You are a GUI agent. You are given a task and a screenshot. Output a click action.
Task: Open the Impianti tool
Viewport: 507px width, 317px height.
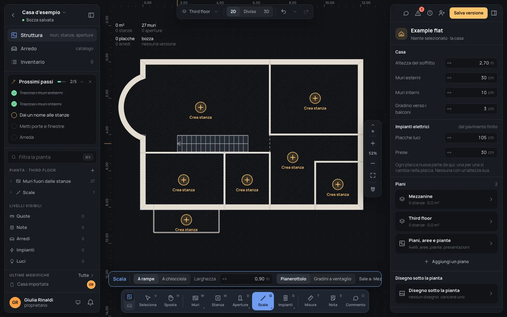pyautogui.click(x=286, y=301)
